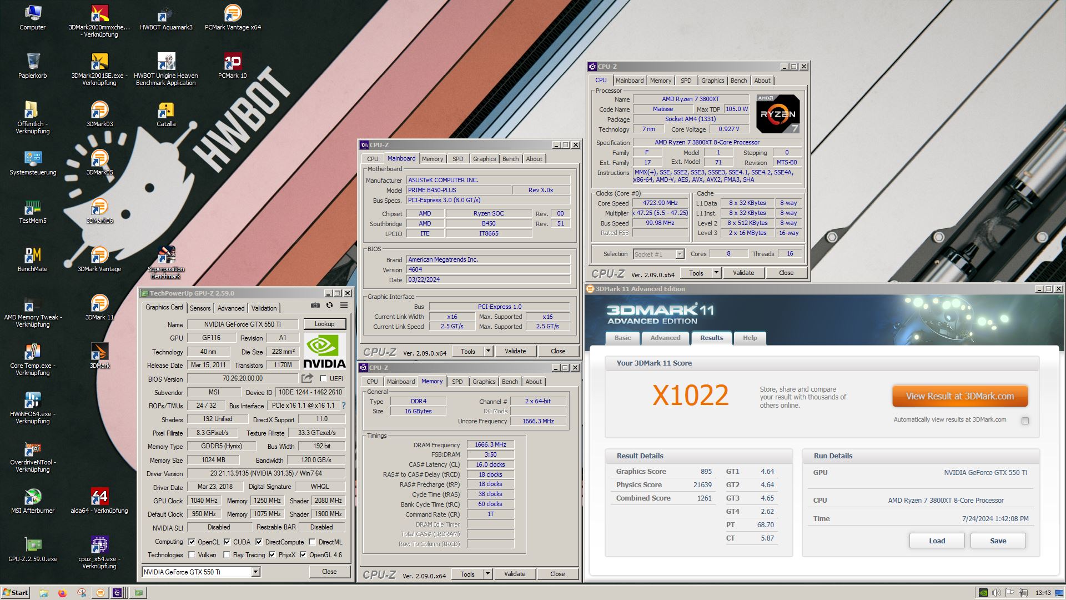Image resolution: width=1066 pixels, height=600 pixels.
Task: Launch MSI Afterburner icon
Action: pos(33,501)
